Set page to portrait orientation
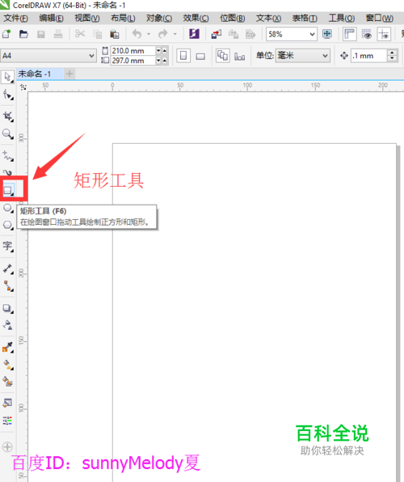 [x=183, y=56]
